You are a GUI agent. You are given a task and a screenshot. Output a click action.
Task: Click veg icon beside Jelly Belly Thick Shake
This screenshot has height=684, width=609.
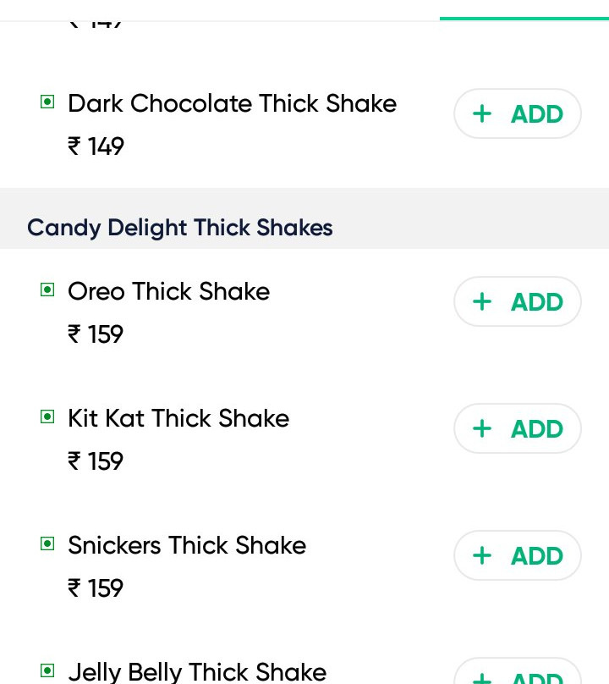48,671
